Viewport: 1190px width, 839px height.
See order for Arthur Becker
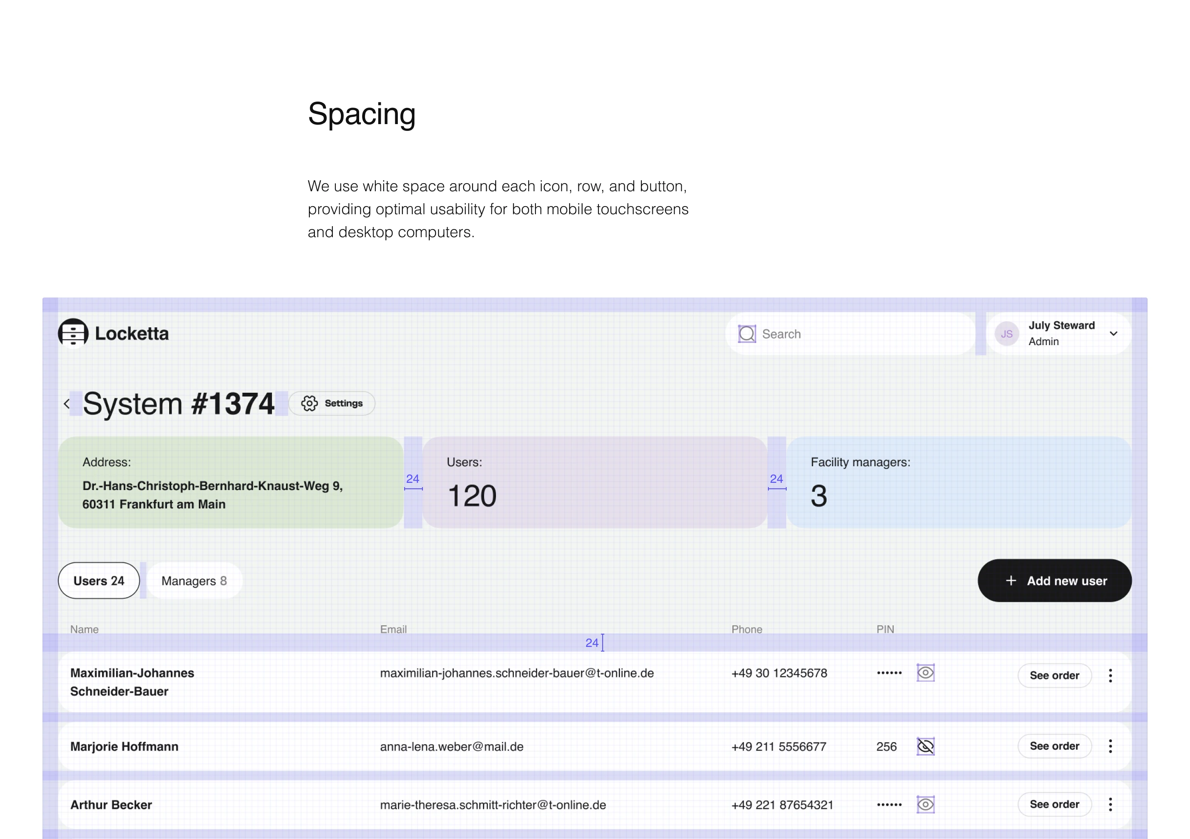point(1054,804)
